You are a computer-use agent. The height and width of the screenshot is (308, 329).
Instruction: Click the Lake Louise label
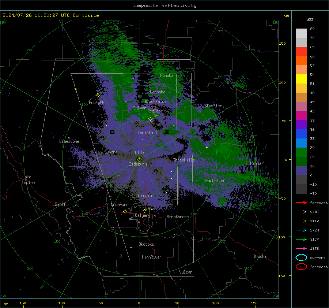click(28, 180)
